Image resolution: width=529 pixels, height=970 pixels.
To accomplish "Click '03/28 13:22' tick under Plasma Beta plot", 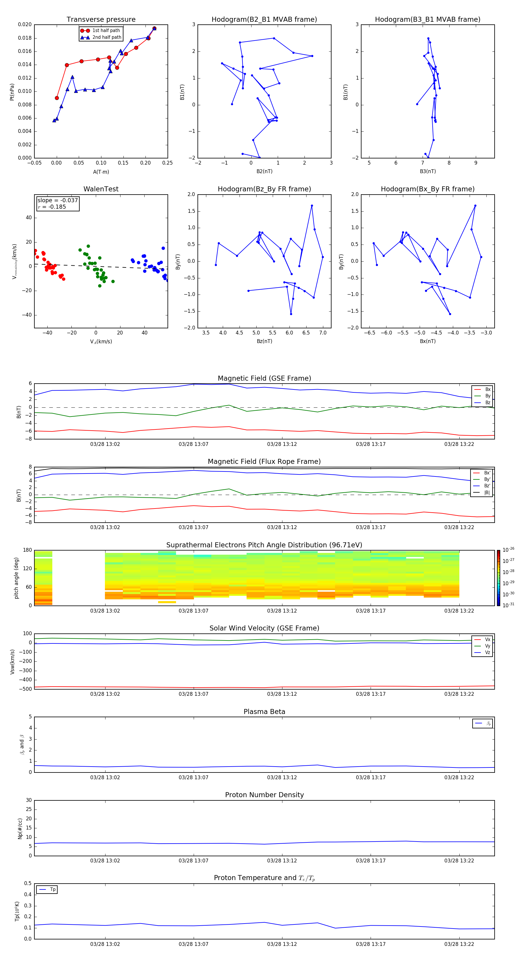I will click(459, 777).
